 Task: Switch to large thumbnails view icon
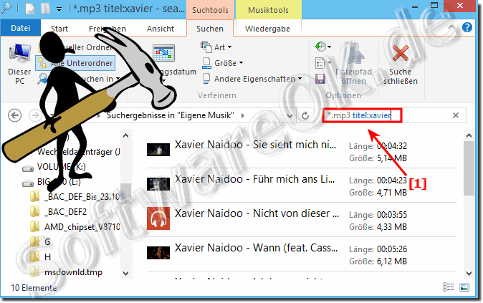click(464, 287)
